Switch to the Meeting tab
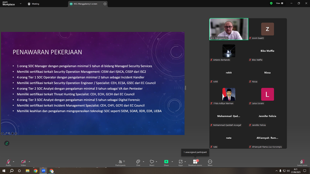This screenshot has height=174, width=310. click(33, 4)
